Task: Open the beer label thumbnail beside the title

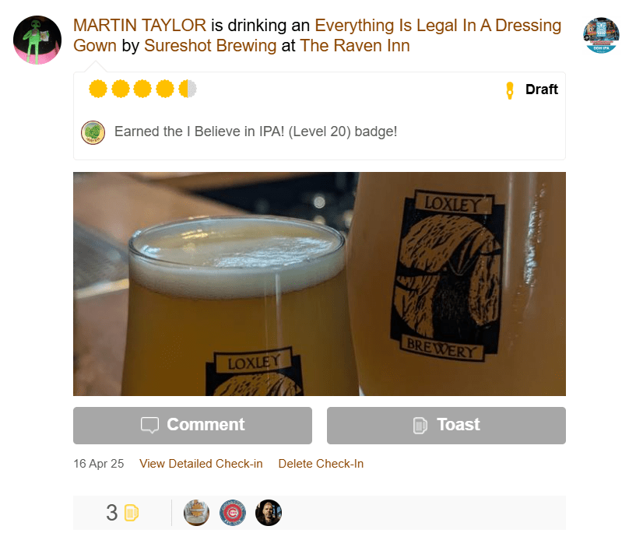Action: tap(600, 35)
